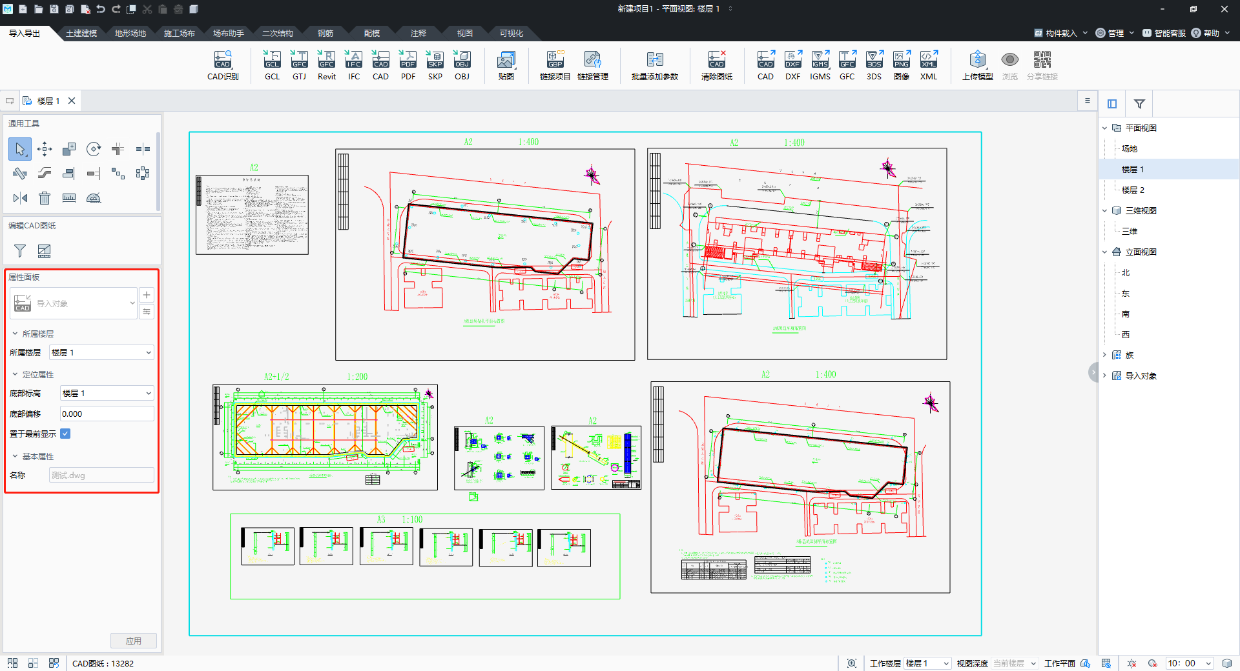Select the arrow selection tool
The image size is (1240, 671).
coord(20,149)
